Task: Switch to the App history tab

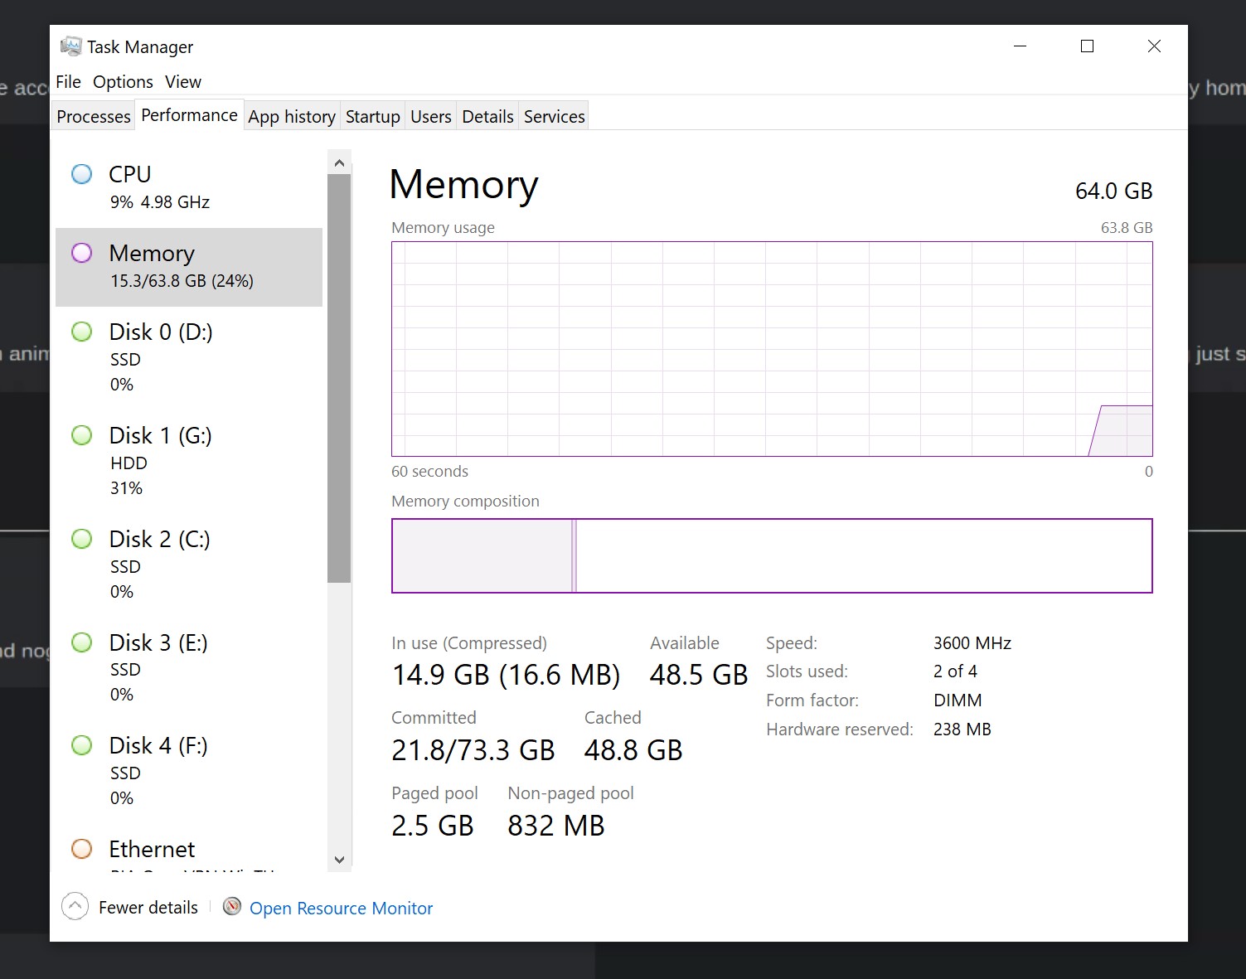Action: pyautogui.click(x=292, y=116)
